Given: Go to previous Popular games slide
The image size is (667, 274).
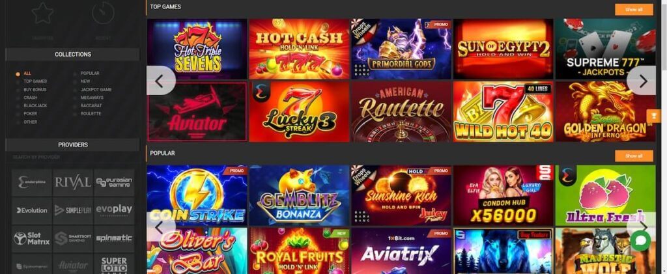Looking at the screenshot, I should [160, 226].
